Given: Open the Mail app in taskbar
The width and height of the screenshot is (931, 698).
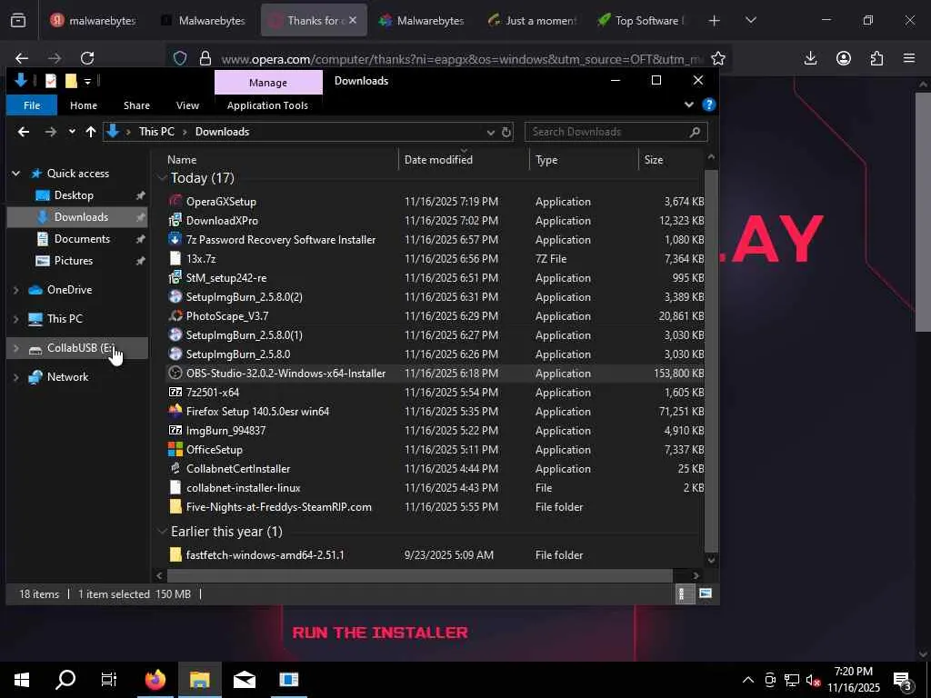Looking at the screenshot, I should (244, 679).
